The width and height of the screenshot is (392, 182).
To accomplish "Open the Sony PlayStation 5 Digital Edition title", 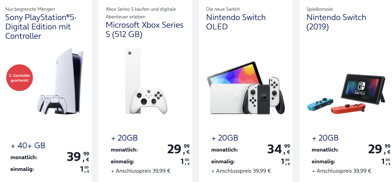I will click(x=41, y=27).
